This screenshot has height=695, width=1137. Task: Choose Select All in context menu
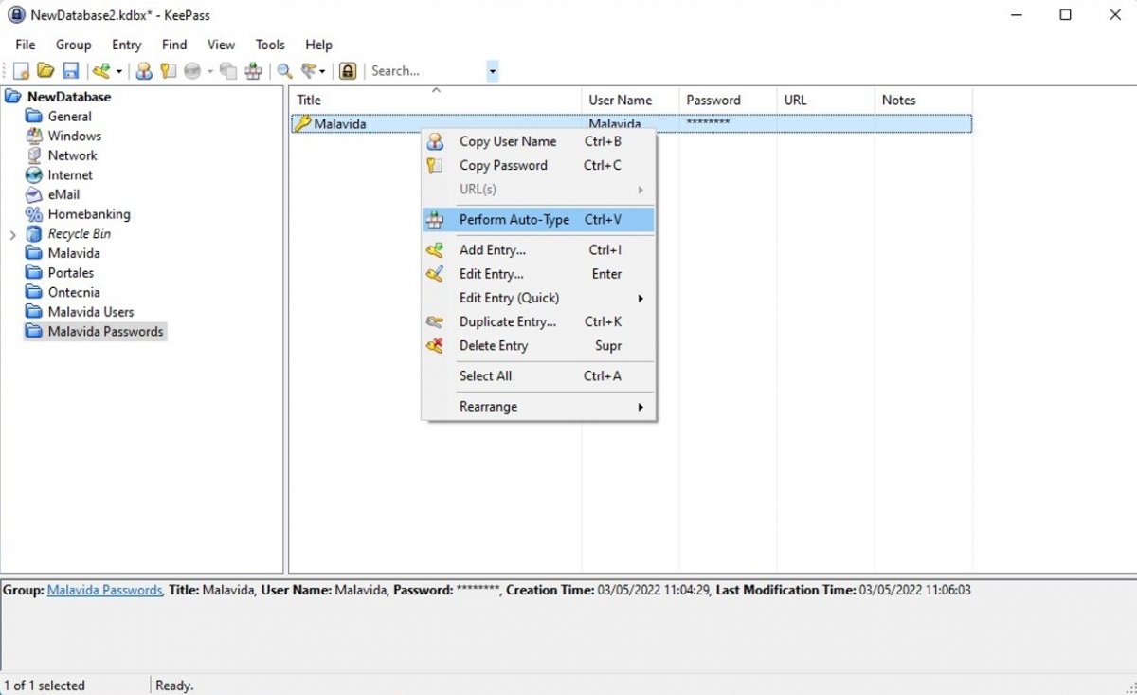click(538, 375)
